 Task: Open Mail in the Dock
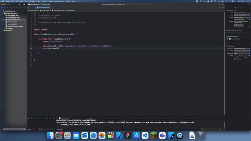[x=76, y=136]
